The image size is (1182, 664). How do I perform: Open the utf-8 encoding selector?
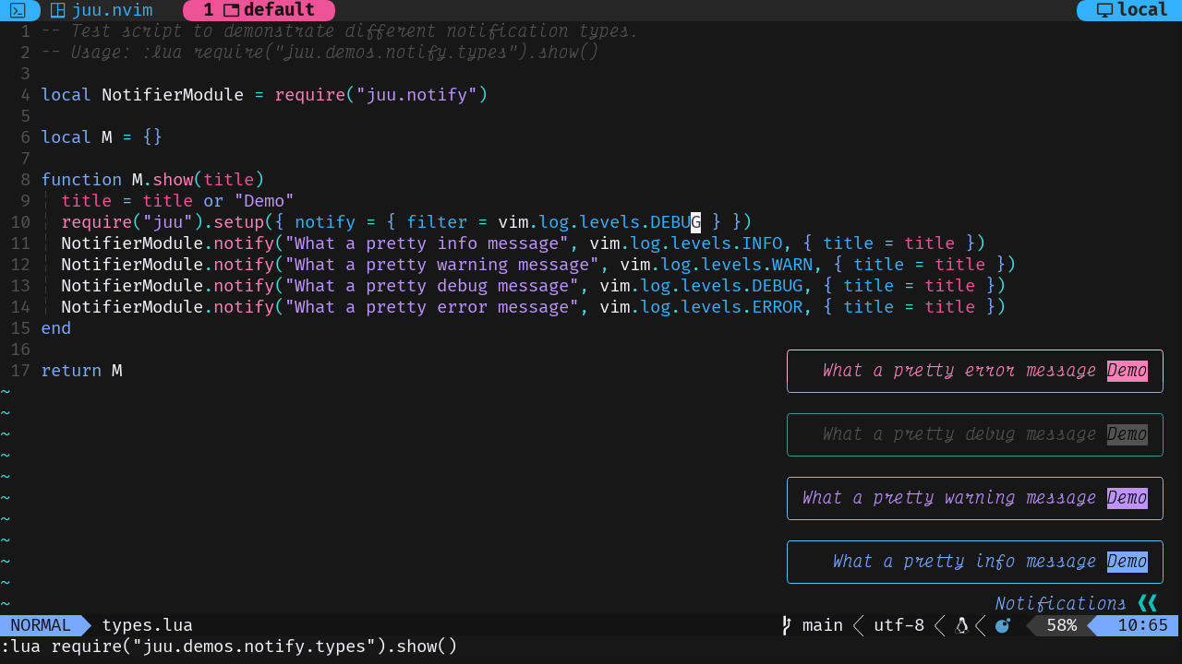[898, 625]
